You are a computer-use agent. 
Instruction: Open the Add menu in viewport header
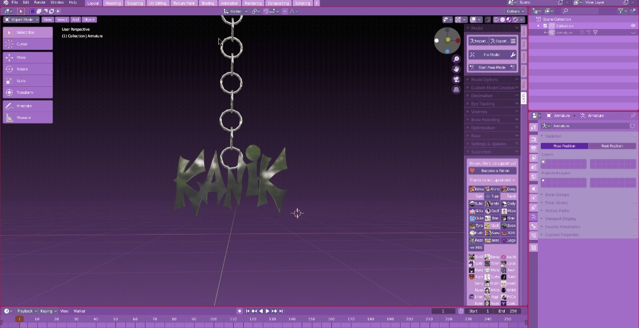(x=75, y=20)
